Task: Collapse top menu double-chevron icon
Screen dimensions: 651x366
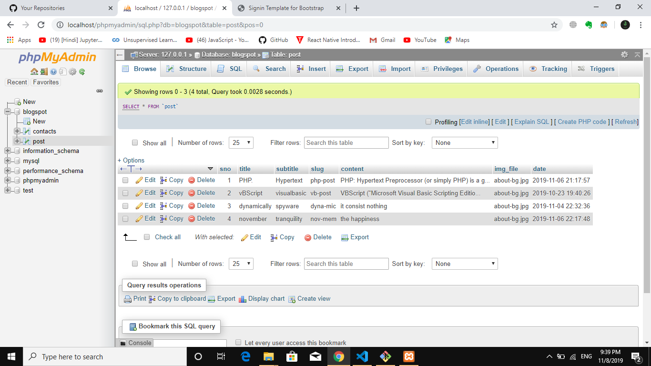Action: 638,55
